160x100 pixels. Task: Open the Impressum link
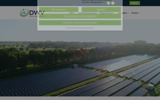(91, 28)
